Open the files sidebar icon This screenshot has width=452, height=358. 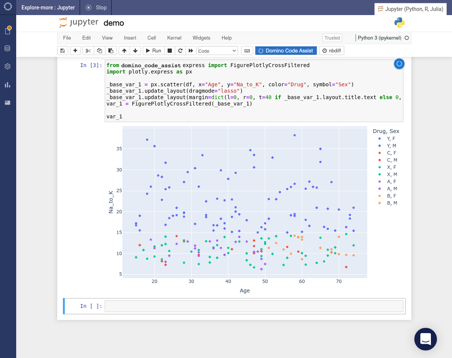[8, 31]
